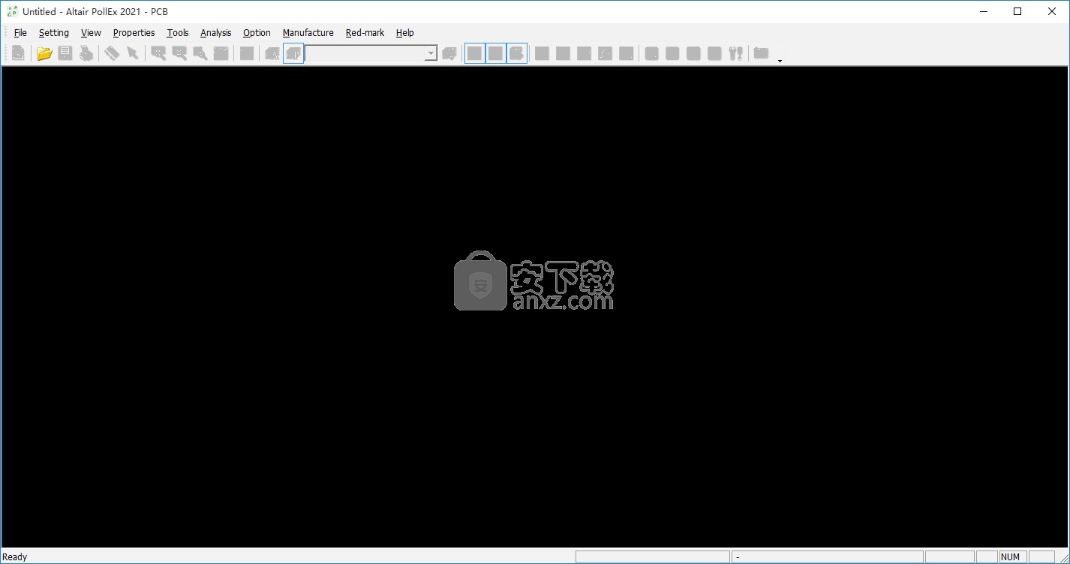Click the third small magnifier zoom icon
1070x564 pixels.
(x=200, y=53)
